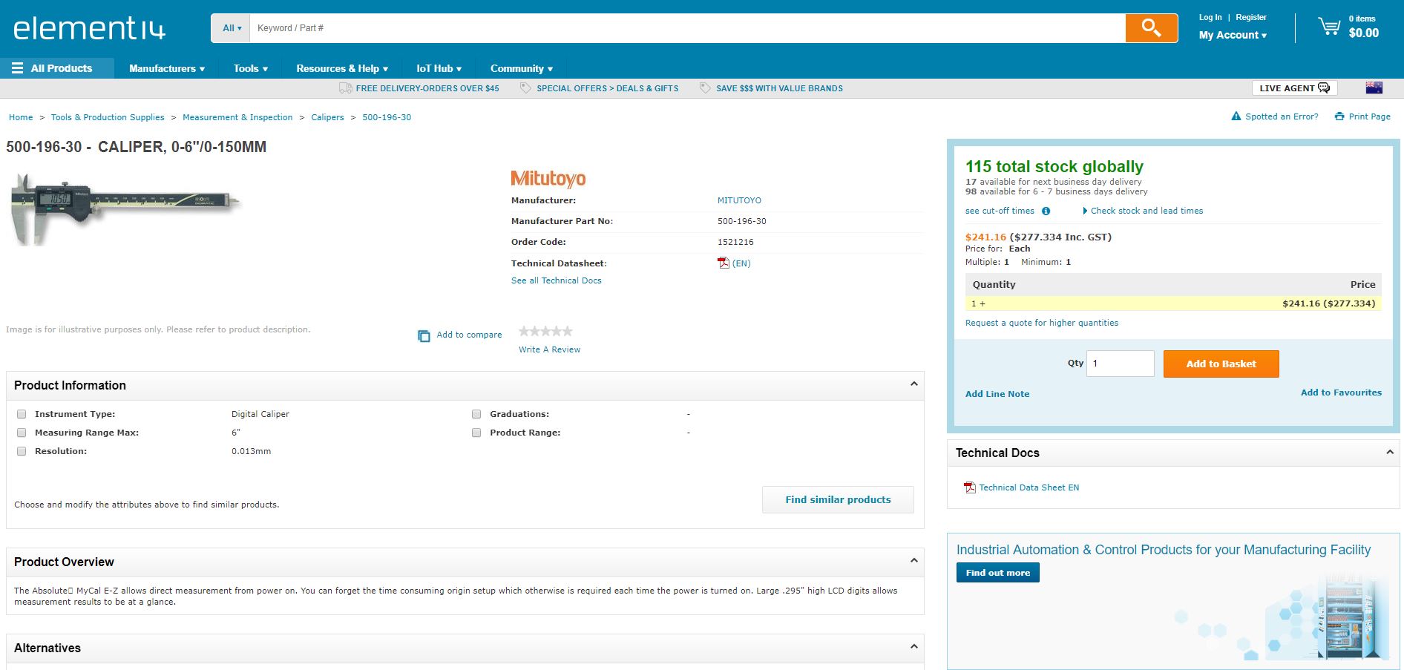1404x670 pixels.
Task: Click the Live Agent chat icon
Action: point(1324,88)
